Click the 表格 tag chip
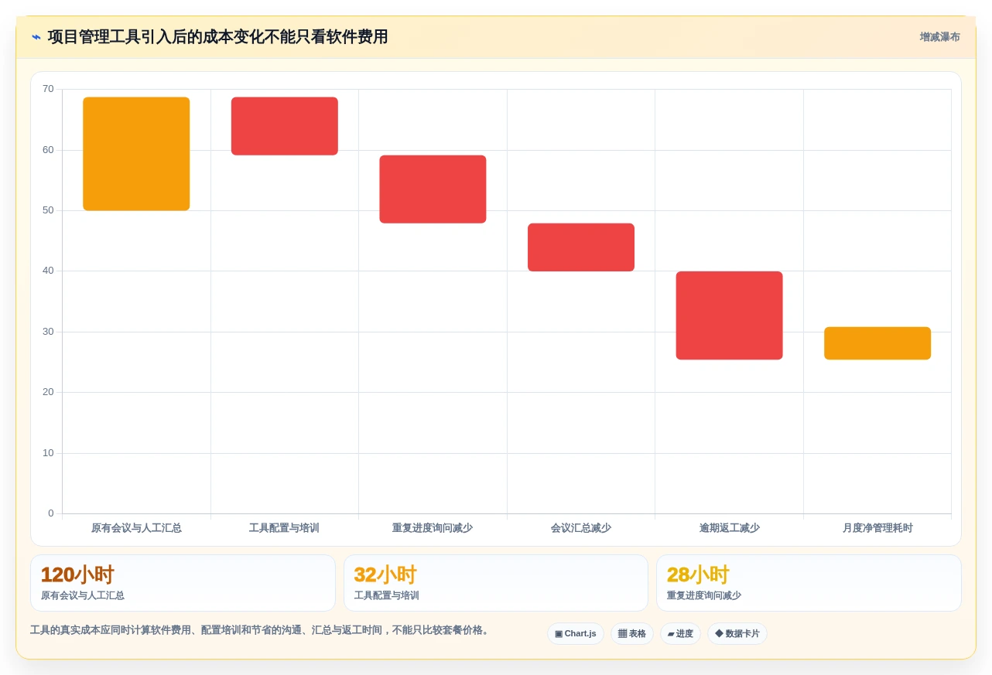This screenshot has width=992, height=675. [x=631, y=634]
